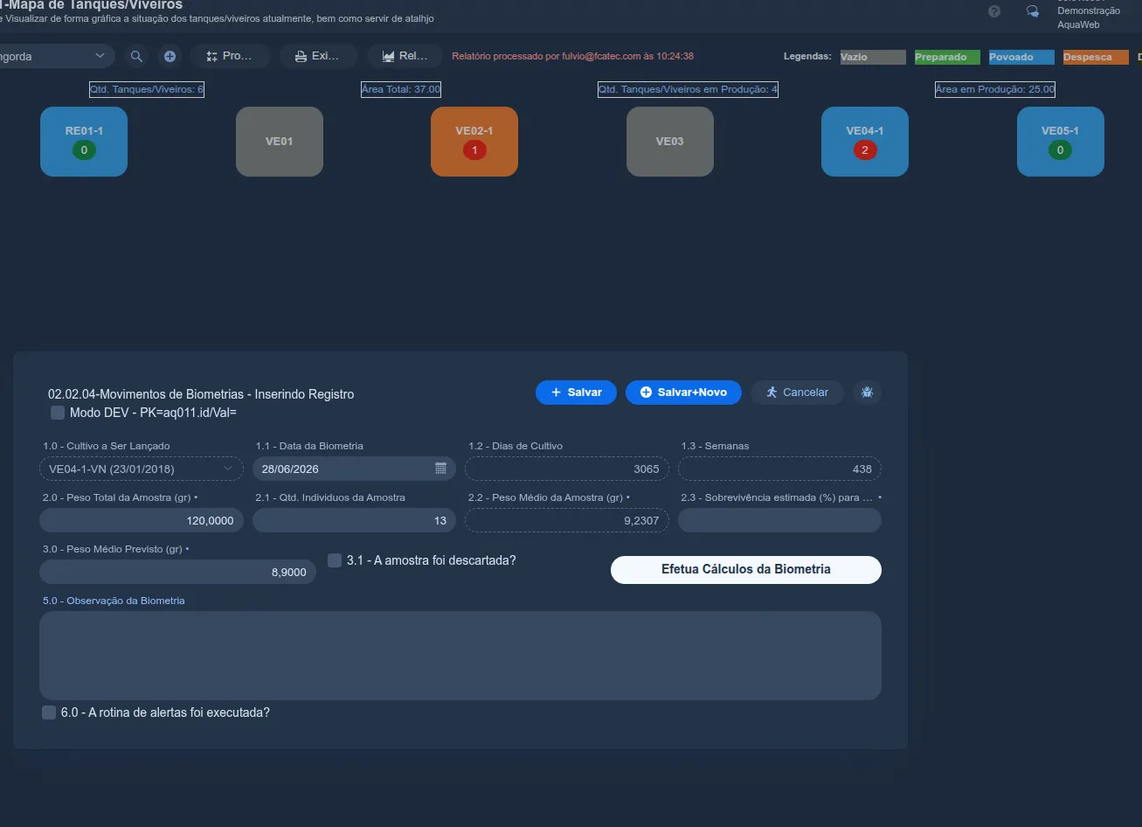Click the magnifier search icon button

(136, 56)
